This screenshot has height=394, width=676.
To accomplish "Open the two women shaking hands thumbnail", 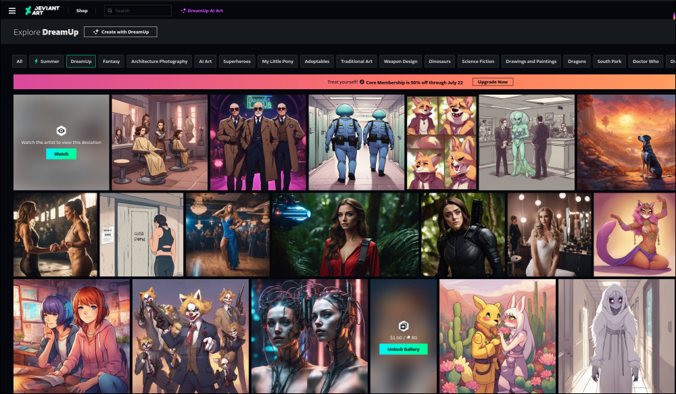I will tap(55, 235).
